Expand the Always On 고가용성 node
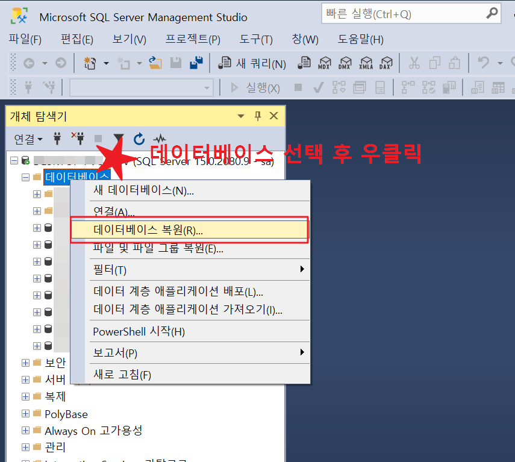Image resolution: width=515 pixels, height=462 pixels. click(26, 430)
